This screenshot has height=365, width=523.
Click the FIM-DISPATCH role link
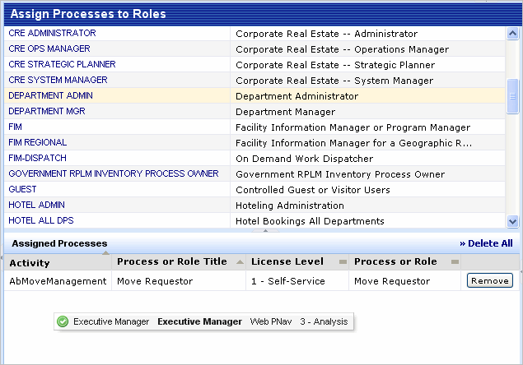[x=38, y=159]
